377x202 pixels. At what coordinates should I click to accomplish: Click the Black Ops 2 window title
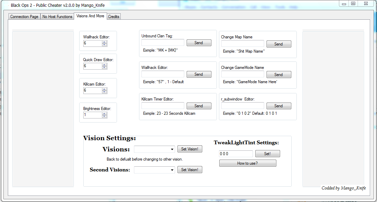point(58,5)
